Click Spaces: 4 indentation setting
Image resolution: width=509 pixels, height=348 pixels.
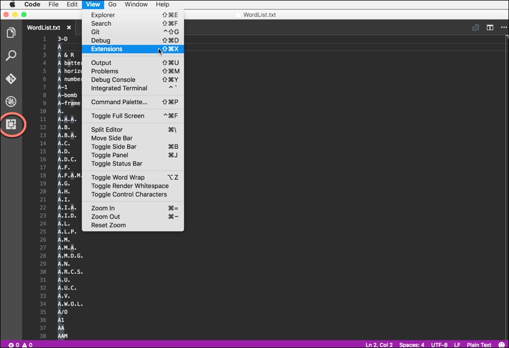coord(412,345)
